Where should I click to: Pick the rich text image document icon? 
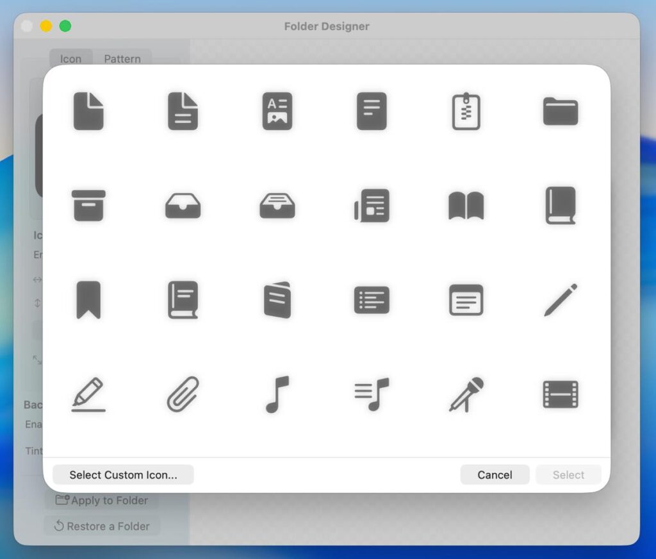(x=277, y=112)
